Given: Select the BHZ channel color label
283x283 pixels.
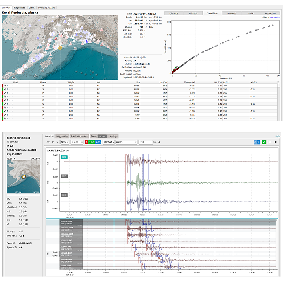Looking at the screenshot, I should [x=64, y=157].
